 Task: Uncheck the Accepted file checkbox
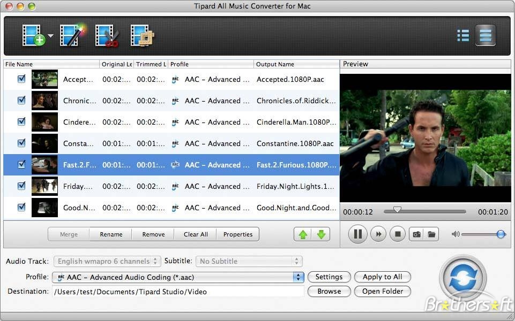coord(21,79)
